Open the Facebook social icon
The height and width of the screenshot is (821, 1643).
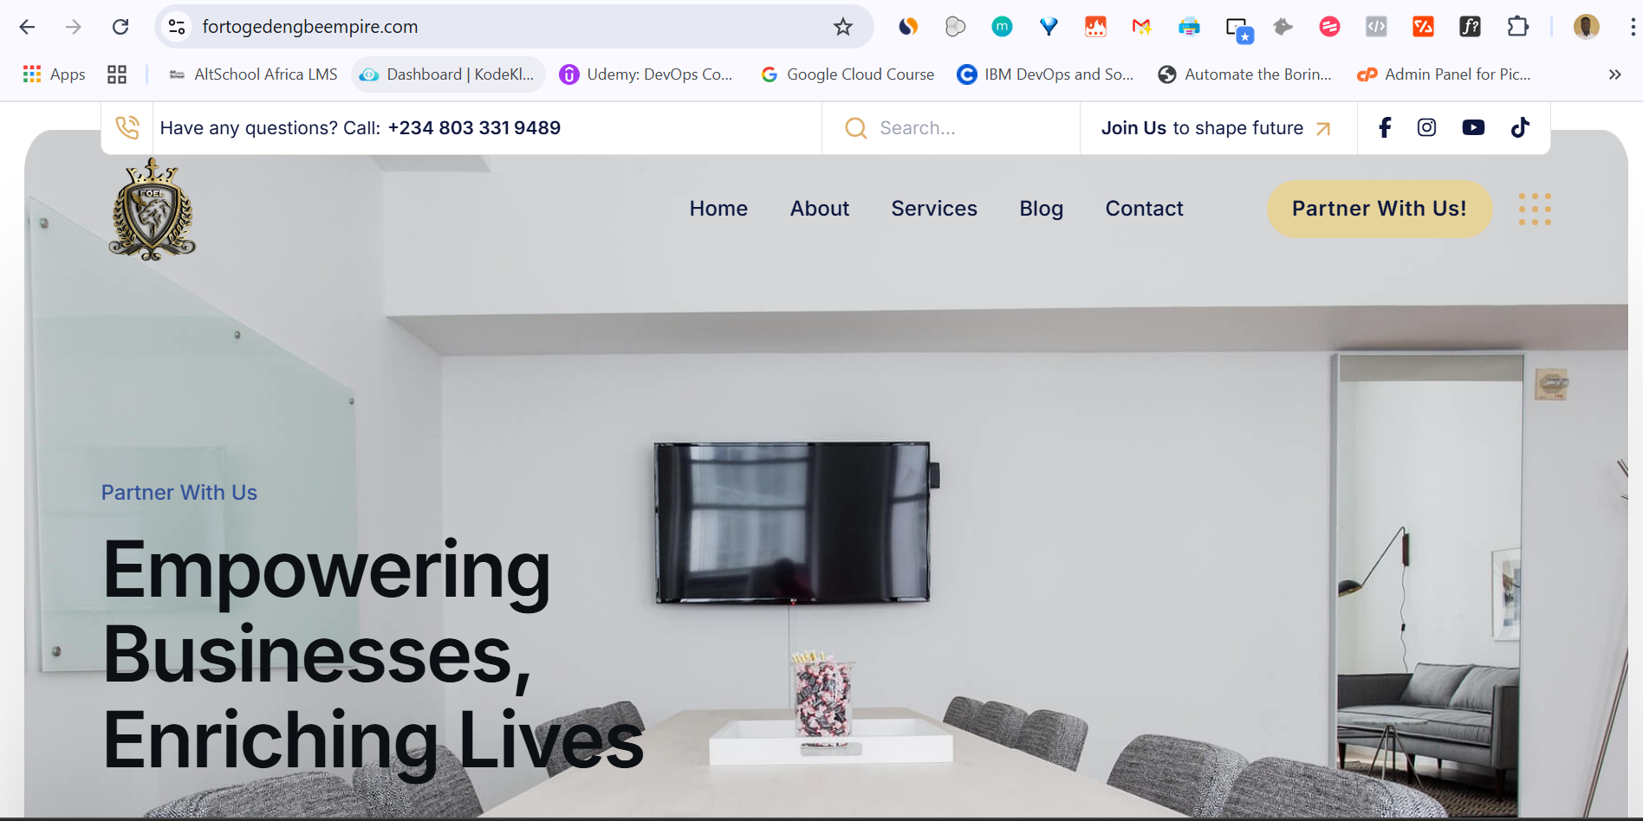tap(1385, 127)
